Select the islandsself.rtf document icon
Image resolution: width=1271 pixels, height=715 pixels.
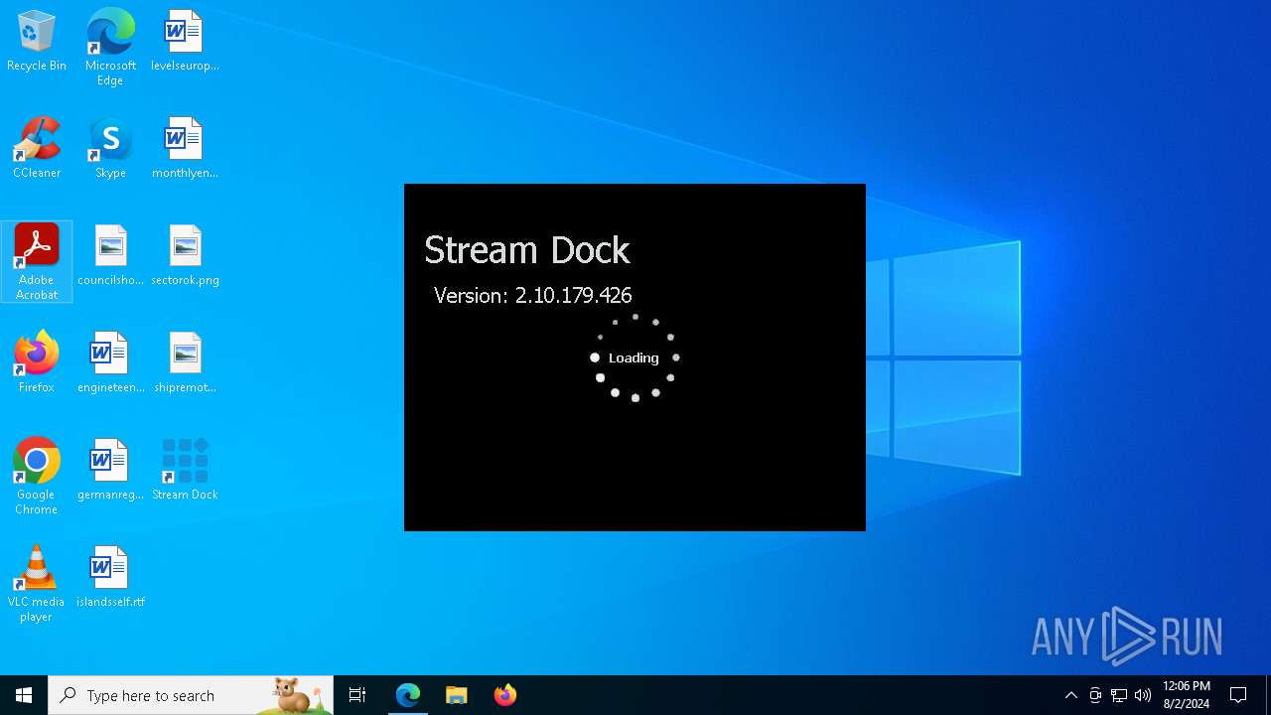[x=110, y=578]
